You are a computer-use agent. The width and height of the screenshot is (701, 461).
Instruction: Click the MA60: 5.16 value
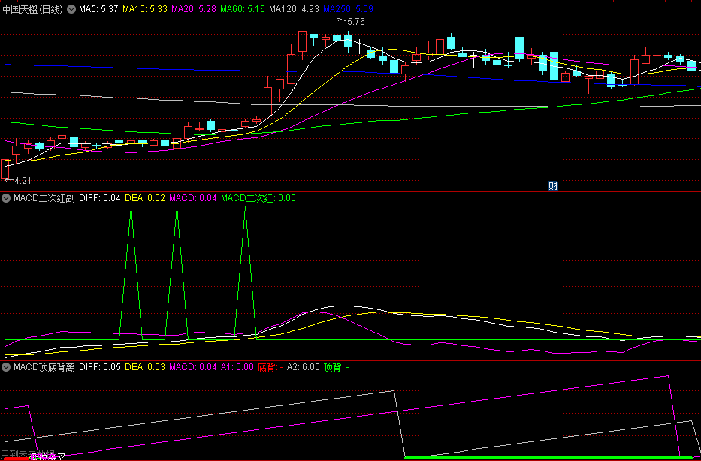click(x=244, y=9)
